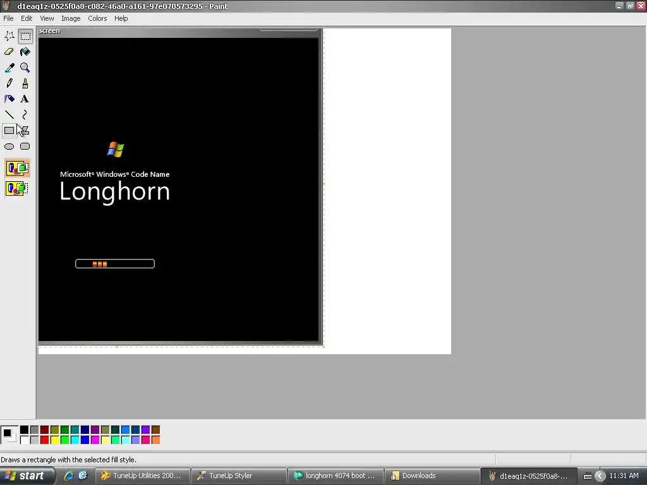Pick bright yellow from the palette
The width and height of the screenshot is (647, 485).
[55, 440]
